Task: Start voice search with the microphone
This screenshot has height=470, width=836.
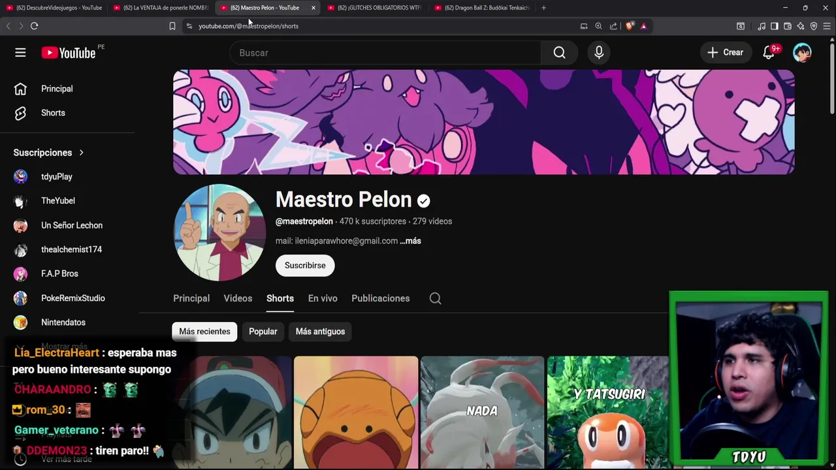Action: [x=599, y=53]
